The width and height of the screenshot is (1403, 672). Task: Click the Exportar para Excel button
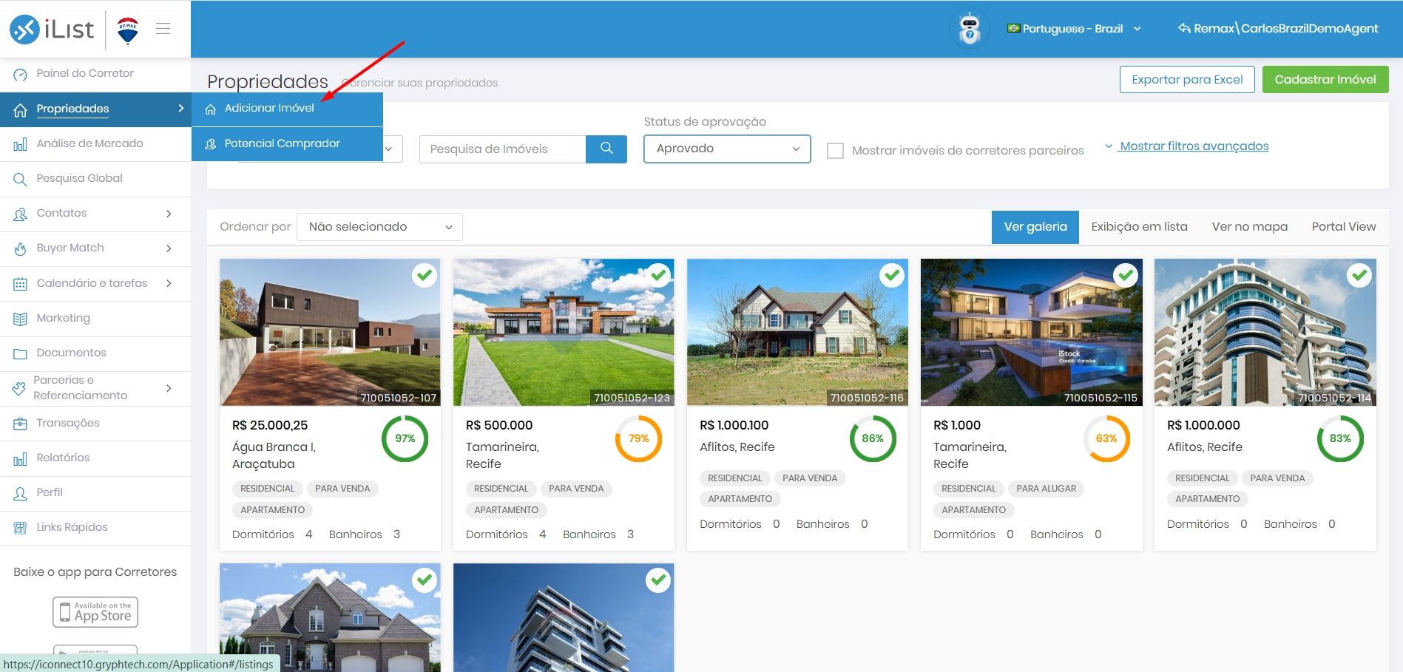[1187, 80]
